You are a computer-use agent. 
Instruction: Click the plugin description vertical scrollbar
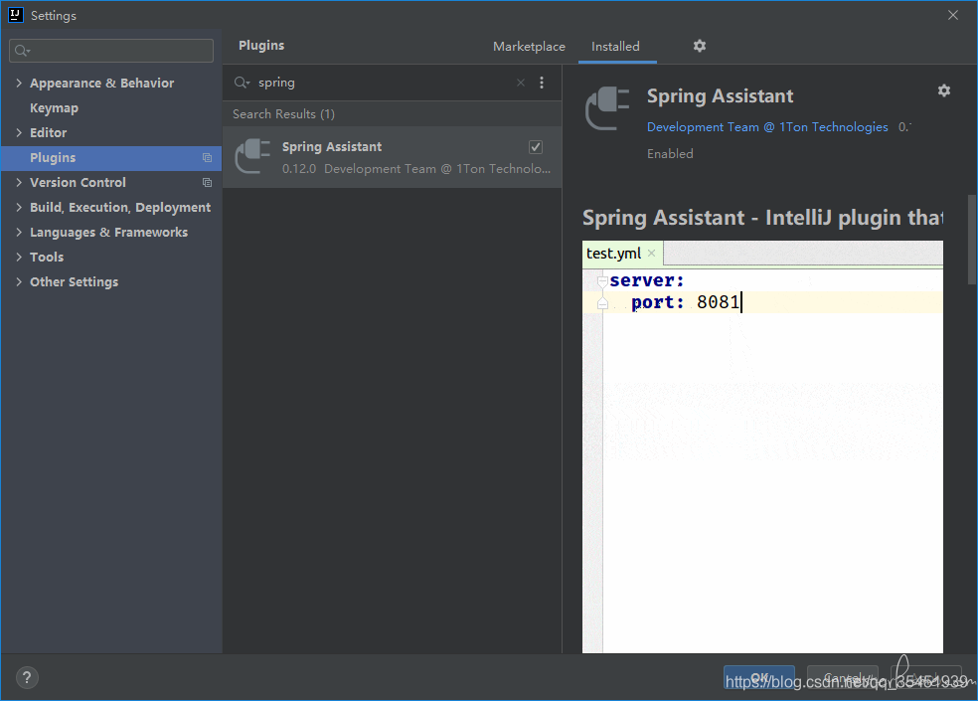tap(972, 240)
